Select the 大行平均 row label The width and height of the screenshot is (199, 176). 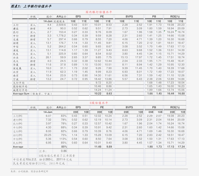pyautogui.click(x=19, y=83)
